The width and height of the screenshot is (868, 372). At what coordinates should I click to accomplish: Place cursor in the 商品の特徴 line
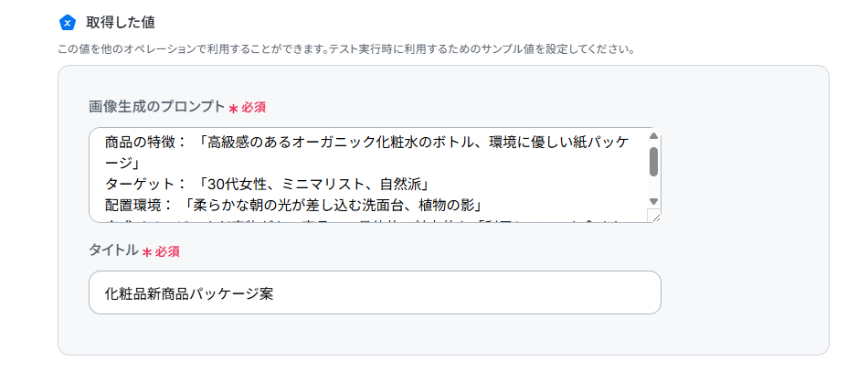point(366,143)
